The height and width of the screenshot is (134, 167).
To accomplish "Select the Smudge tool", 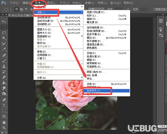I will (4, 88).
